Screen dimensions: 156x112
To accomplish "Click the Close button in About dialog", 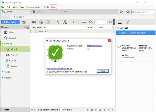I will click(103, 71).
